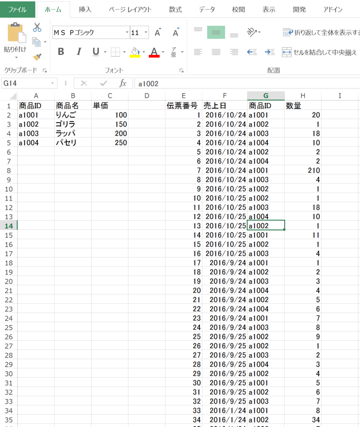Image resolution: width=360 pixels, height=427 pixels.
Task: Open the underline style dropdown arrow
Action: 105,52
